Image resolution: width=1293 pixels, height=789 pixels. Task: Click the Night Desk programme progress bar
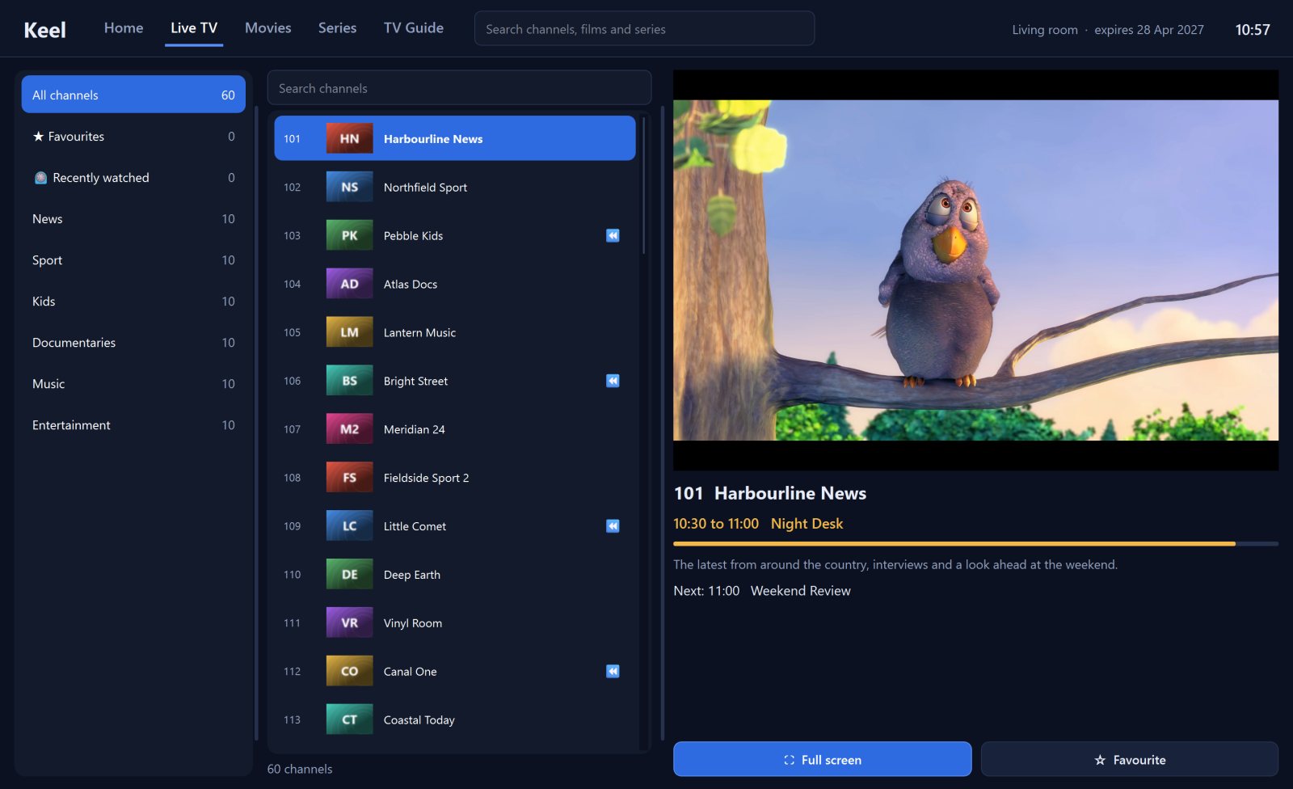pos(975,544)
